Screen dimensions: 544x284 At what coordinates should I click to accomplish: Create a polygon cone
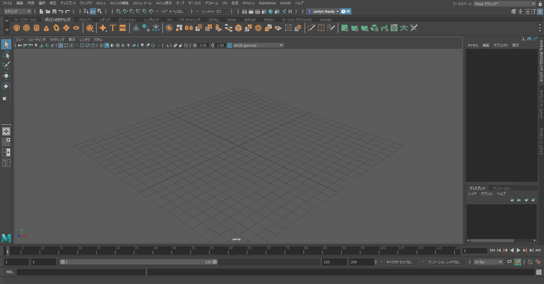pos(46,28)
